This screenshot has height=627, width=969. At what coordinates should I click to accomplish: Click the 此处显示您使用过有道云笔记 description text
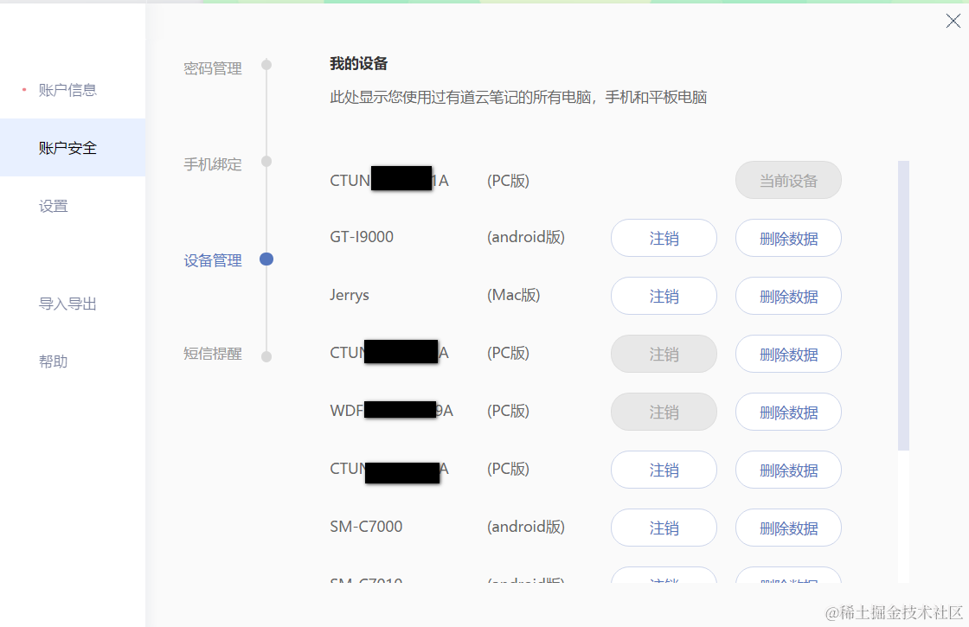pos(518,98)
